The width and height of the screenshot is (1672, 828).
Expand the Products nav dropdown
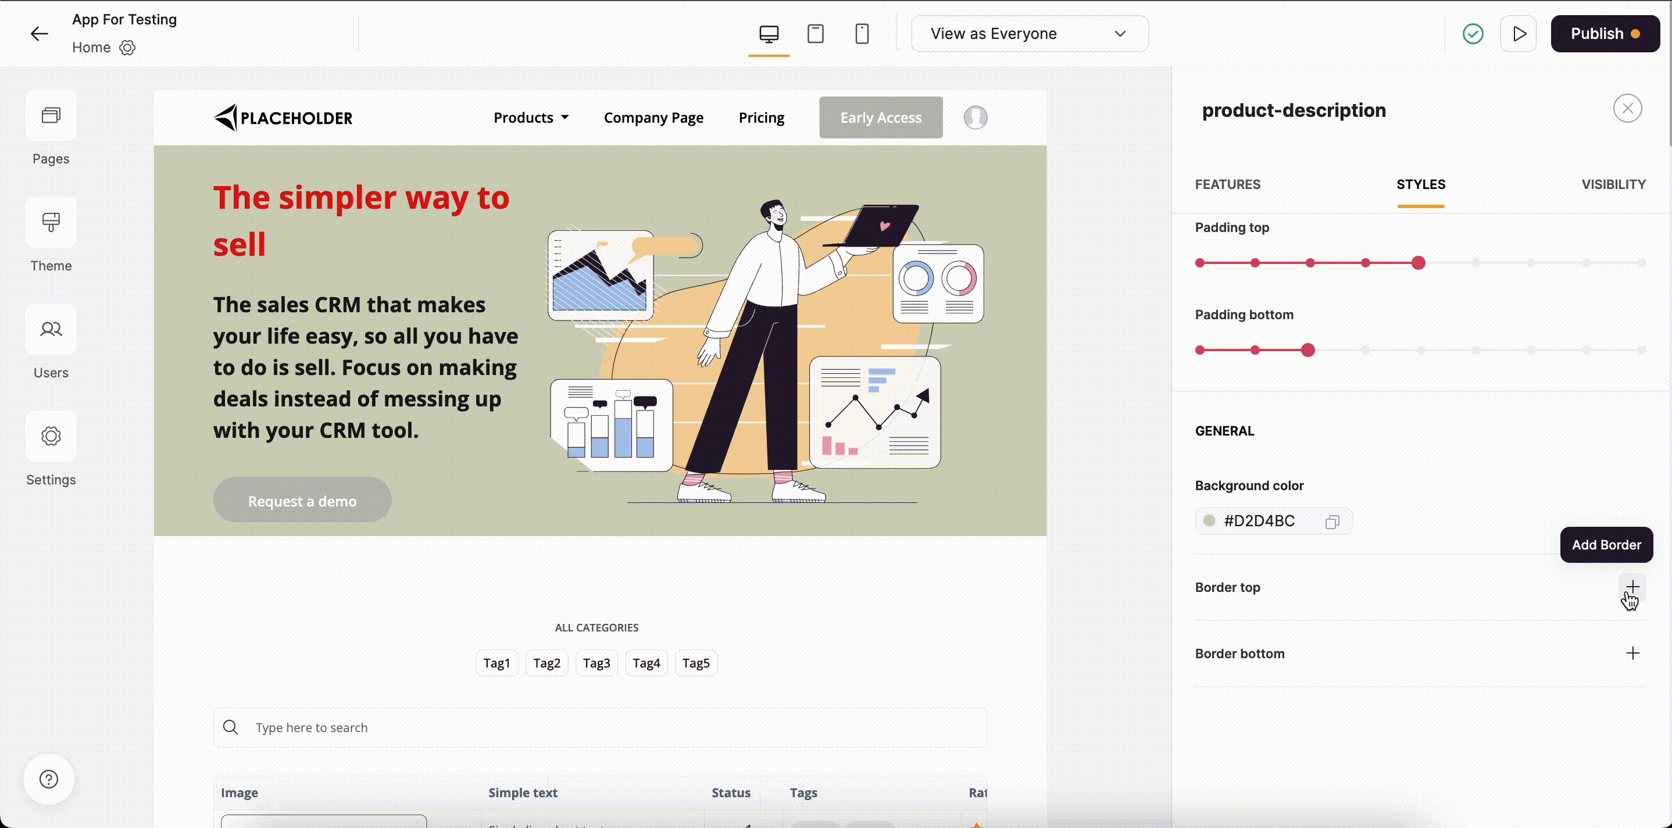(531, 117)
